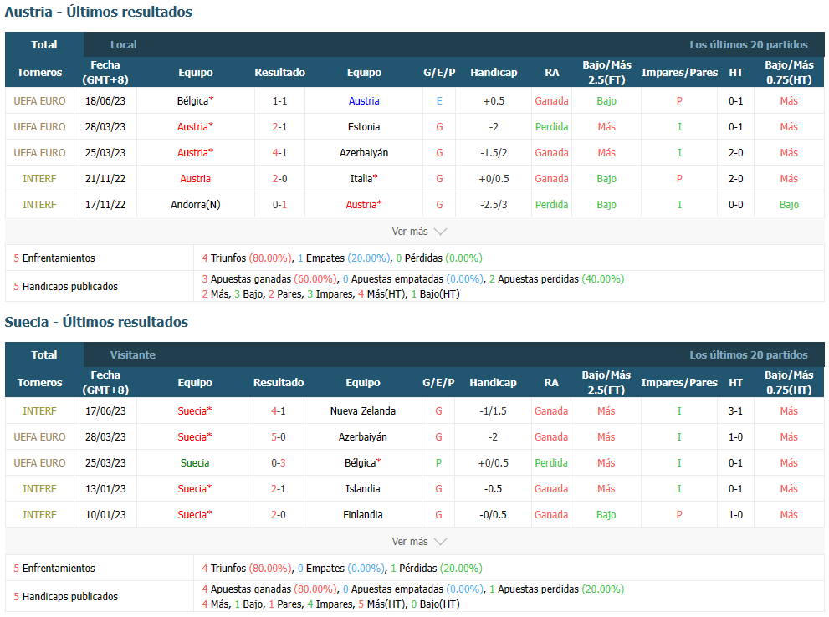Switch to the Local tab

coord(123,45)
